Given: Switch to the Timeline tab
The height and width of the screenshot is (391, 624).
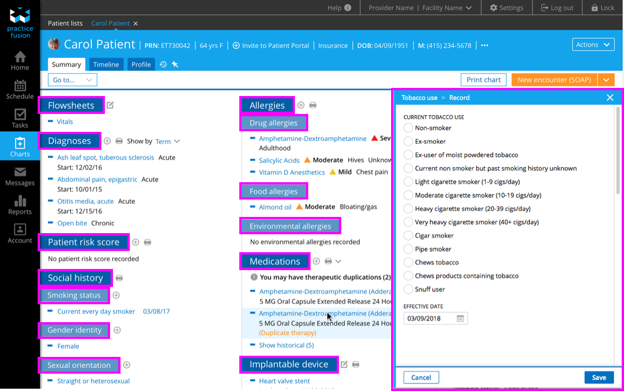Looking at the screenshot, I should click(x=106, y=65).
